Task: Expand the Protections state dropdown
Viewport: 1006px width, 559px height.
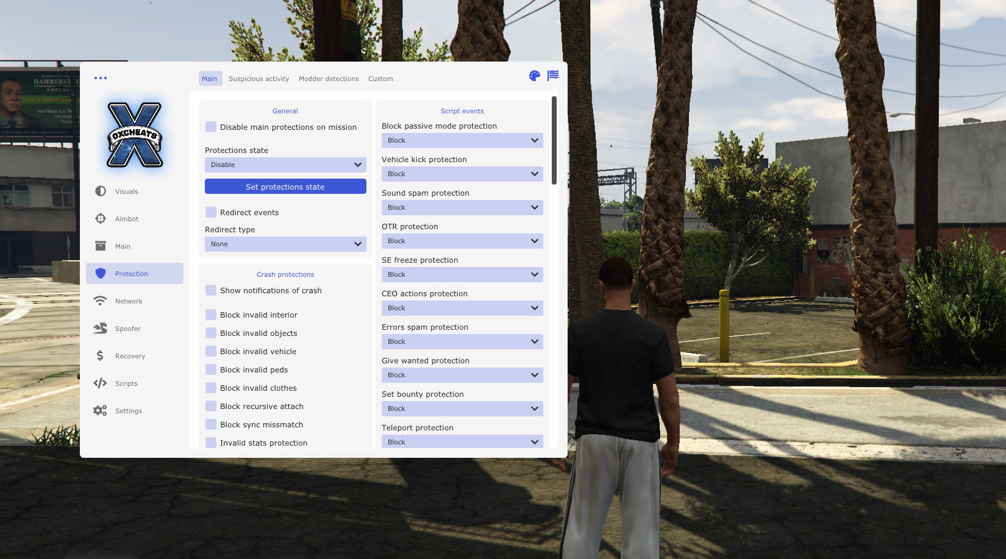Action: point(285,165)
